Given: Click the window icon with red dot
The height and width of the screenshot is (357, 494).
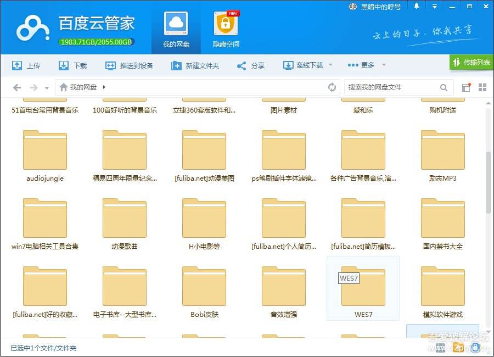Looking at the screenshot, I should (466, 87).
